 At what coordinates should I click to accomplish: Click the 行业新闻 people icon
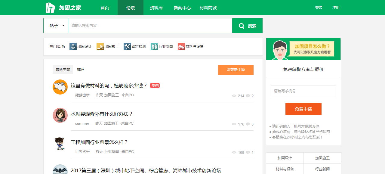[154, 46]
